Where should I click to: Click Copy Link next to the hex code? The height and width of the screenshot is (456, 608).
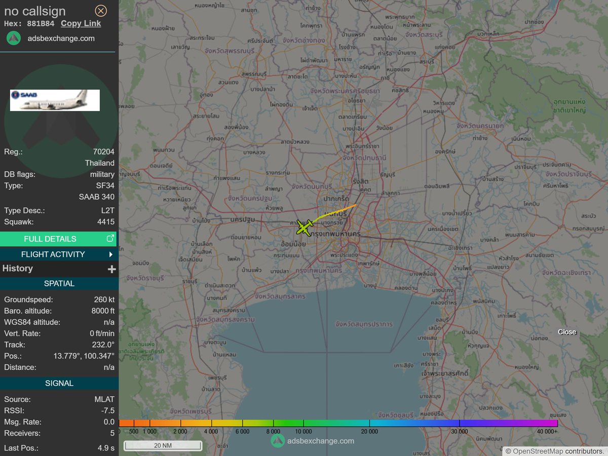tap(81, 23)
